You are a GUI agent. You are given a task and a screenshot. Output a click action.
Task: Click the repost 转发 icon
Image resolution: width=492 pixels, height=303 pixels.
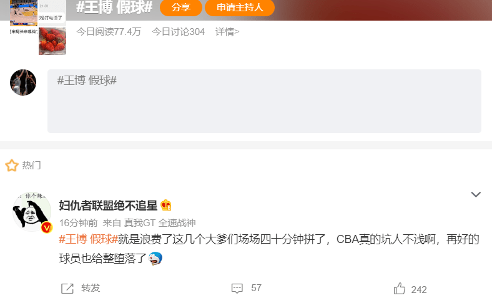point(67,288)
